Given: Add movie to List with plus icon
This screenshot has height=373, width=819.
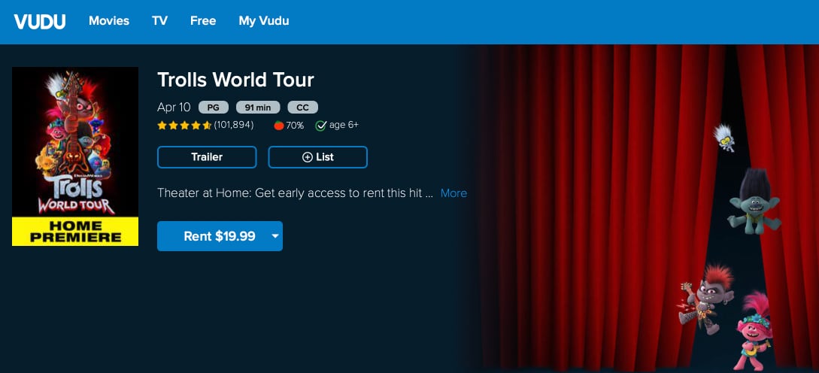Looking at the screenshot, I should (317, 157).
